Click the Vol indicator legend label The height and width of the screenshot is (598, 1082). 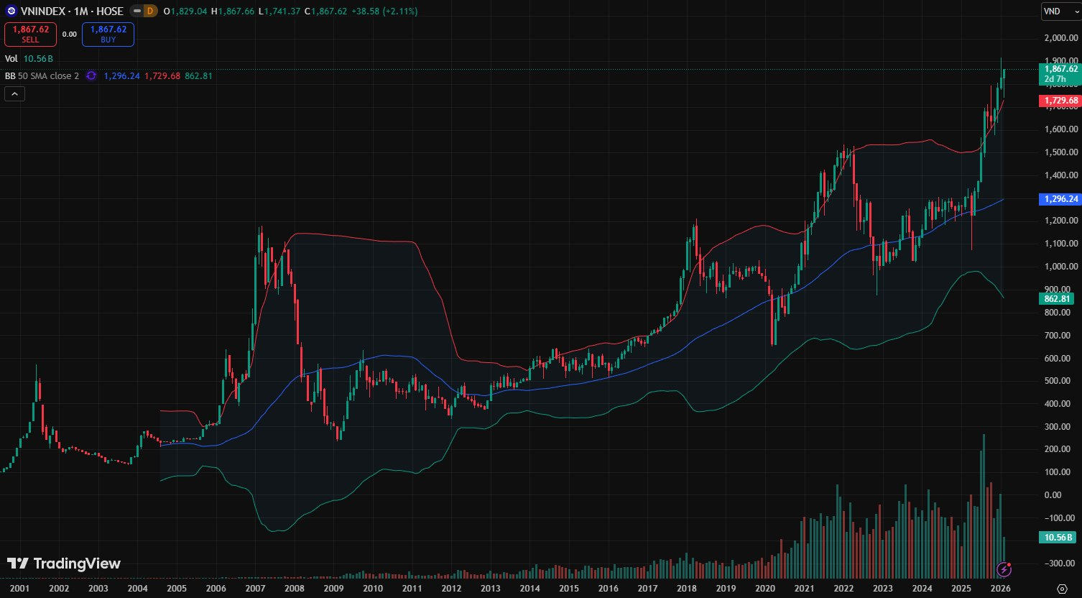point(11,59)
